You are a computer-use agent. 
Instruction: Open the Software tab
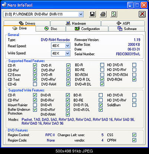click(127, 29)
